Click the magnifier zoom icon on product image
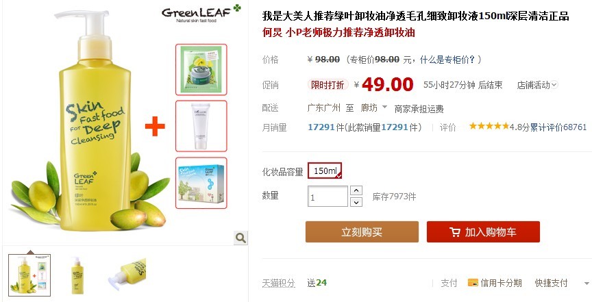Image resolution: width=592 pixels, height=302 pixels. [x=241, y=238]
